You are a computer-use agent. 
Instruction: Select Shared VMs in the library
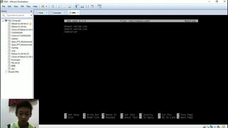pos(14,72)
